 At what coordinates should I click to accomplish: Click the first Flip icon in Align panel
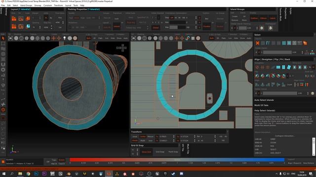[257, 76]
